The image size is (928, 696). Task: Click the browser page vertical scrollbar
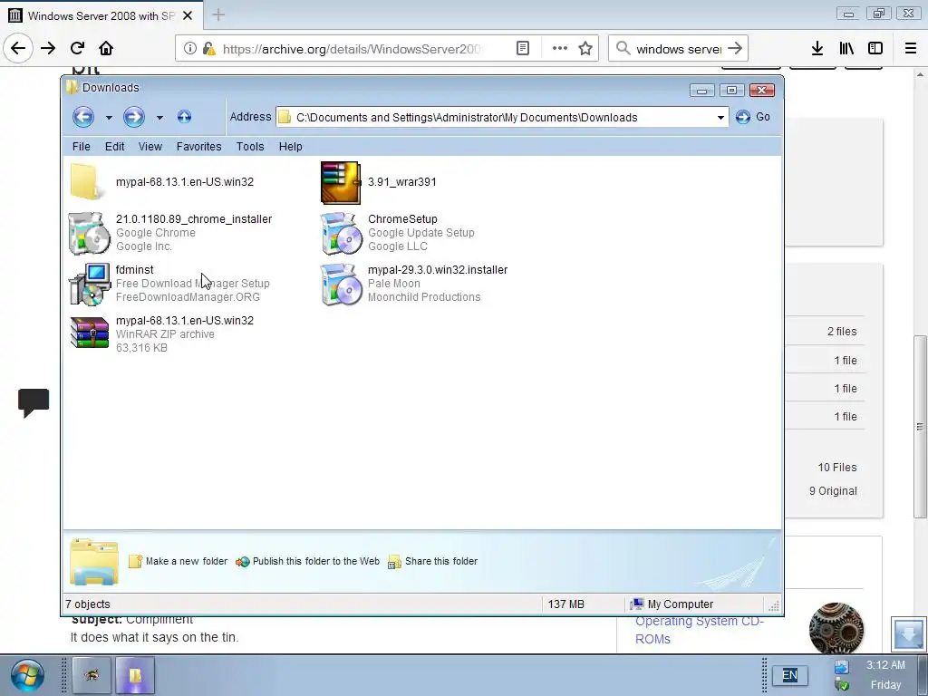(x=920, y=426)
